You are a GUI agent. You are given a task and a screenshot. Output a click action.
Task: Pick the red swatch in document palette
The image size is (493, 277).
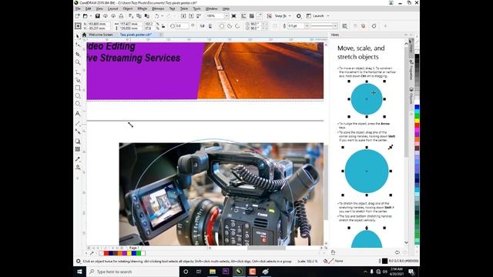(x=106, y=253)
